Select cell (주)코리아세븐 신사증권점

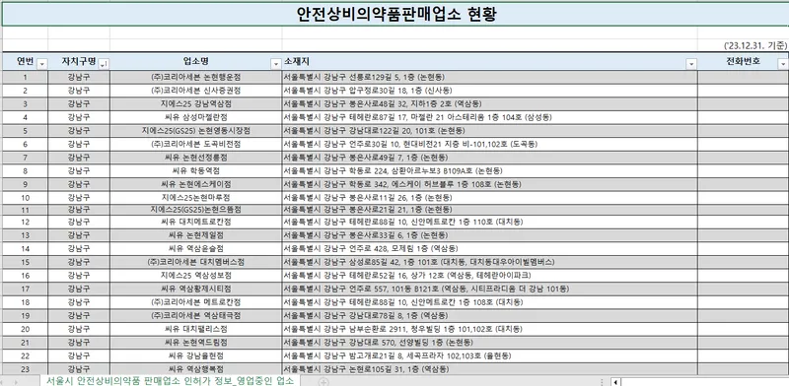(x=195, y=91)
